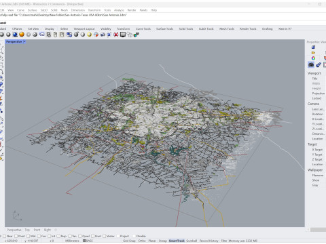Click the dark sphere with sparkle icon
This screenshot has height=244, width=326.
click(x=76, y=35)
